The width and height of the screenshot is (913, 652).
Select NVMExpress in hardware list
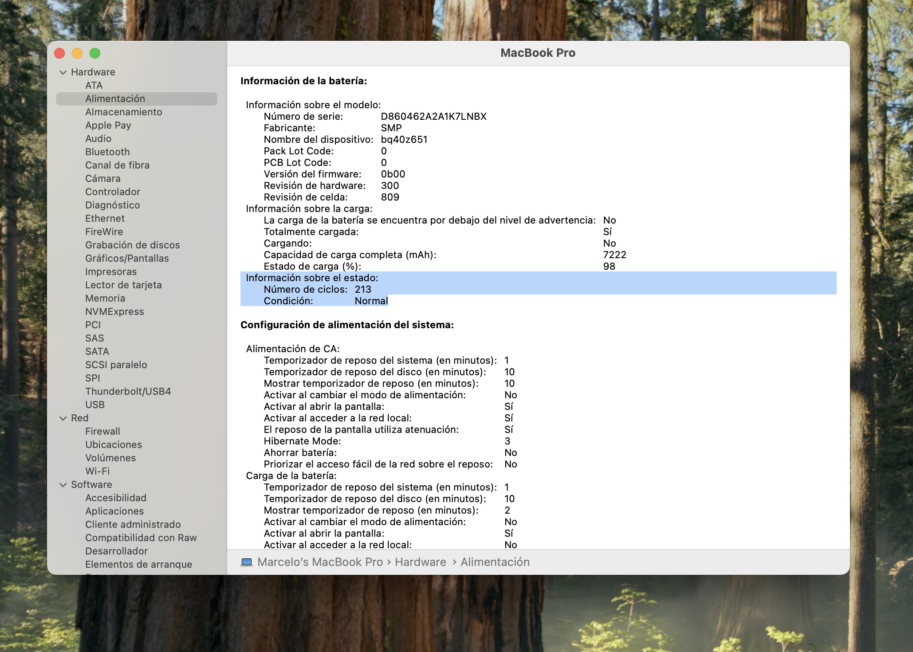pos(114,311)
